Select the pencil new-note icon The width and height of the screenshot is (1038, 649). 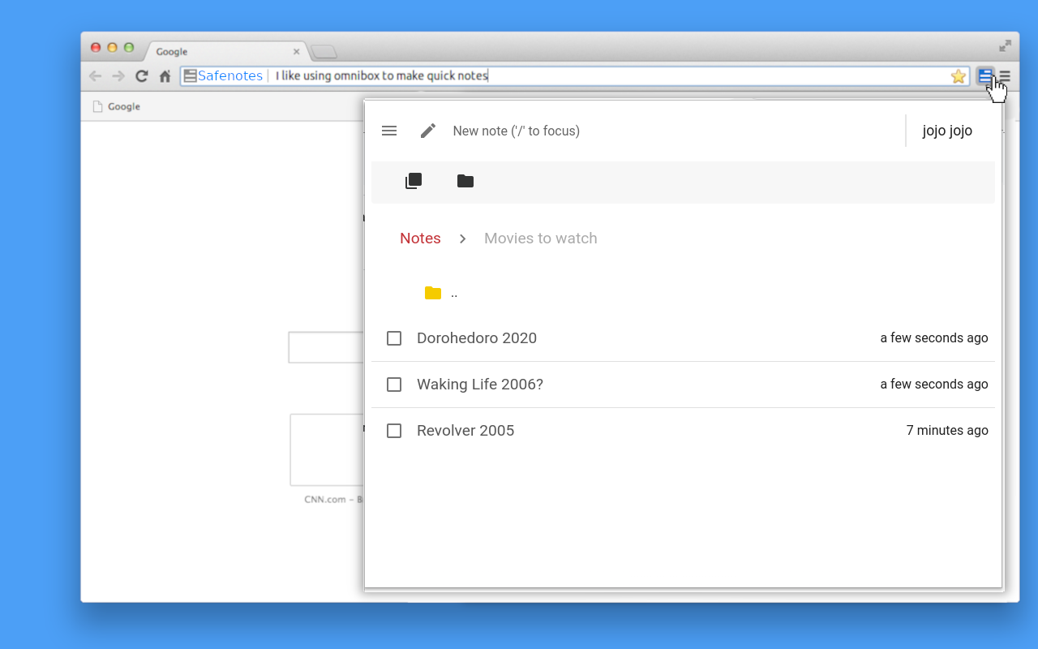click(428, 130)
